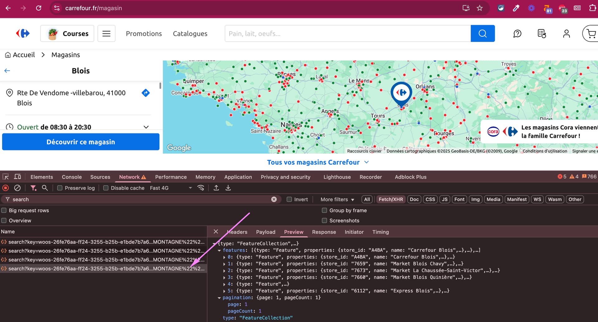This screenshot has width=598, height=322.
Task: Go back using blue arrow beside Blois
Action: [7, 71]
